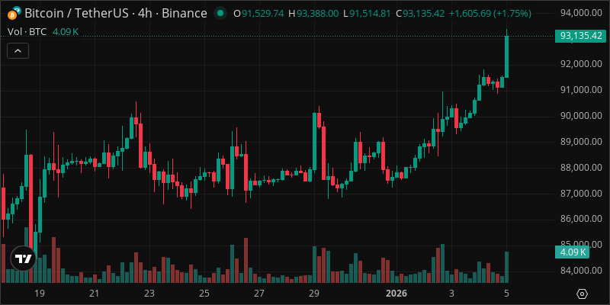610x305 pixels.
Task: Click the 84,000.00 price axis label
Action: (x=581, y=271)
